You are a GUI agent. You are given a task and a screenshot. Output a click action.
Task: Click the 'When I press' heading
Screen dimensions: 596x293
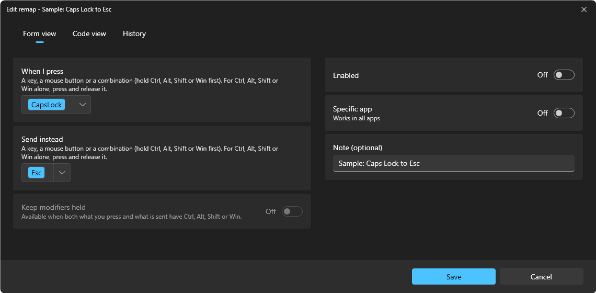coord(42,71)
